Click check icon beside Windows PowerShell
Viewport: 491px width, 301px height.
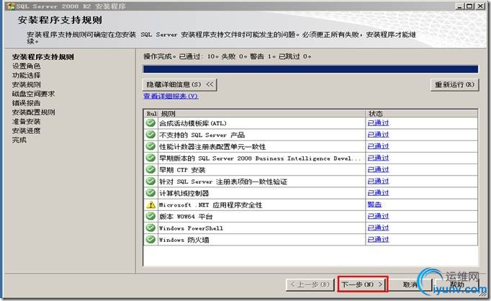[x=150, y=228]
